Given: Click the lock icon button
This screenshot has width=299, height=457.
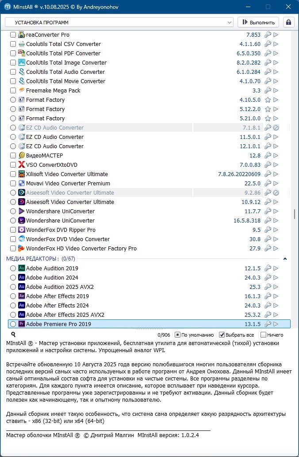Looking at the screenshot, I should pyautogui.click(x=288, y=23).
